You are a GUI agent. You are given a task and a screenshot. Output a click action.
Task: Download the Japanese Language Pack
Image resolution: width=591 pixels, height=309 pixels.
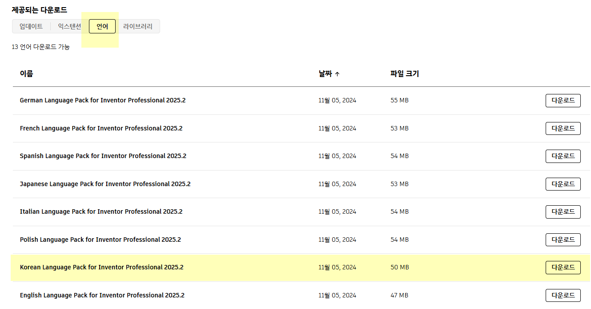point(563,184)
